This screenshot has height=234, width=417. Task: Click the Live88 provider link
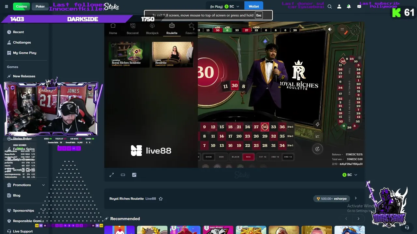tap(151, 199)
